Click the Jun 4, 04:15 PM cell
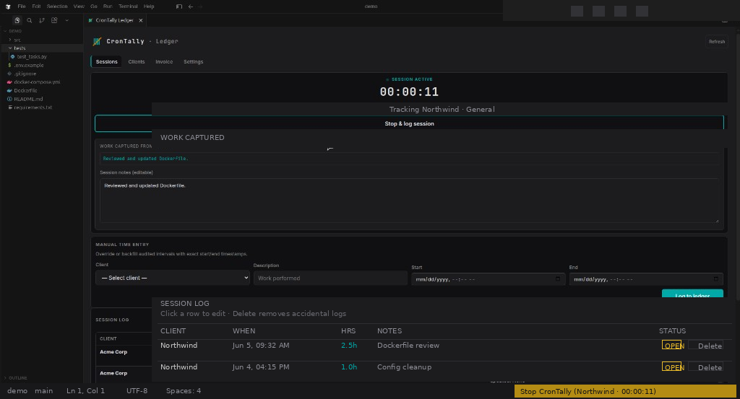 pyautogui.click(x=260, y=367)
